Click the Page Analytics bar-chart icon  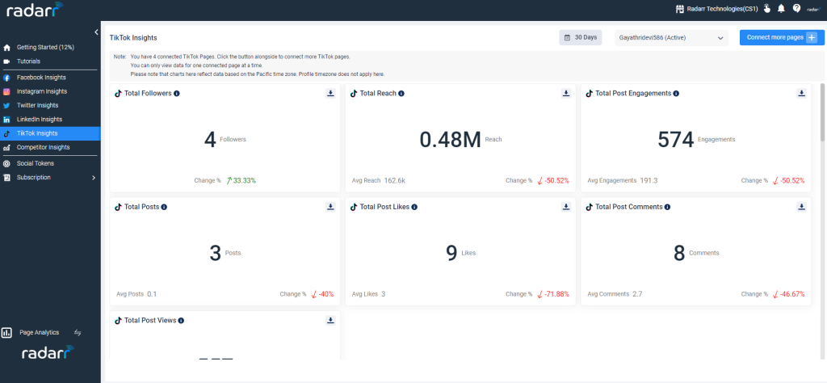pos(6,332)
